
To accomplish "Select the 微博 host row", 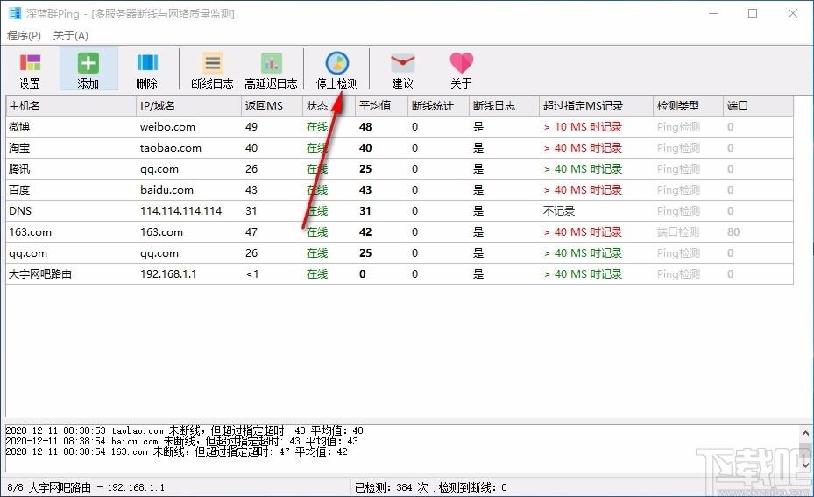I will (x=400, y=127).
